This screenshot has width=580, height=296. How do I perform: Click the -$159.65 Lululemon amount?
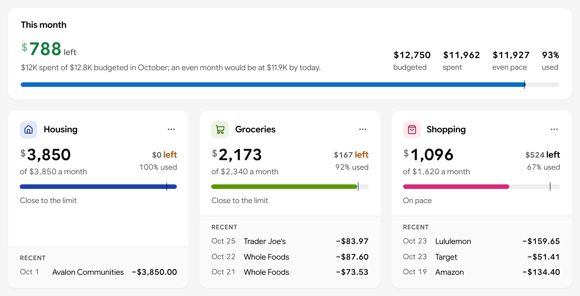pos(541,241)
